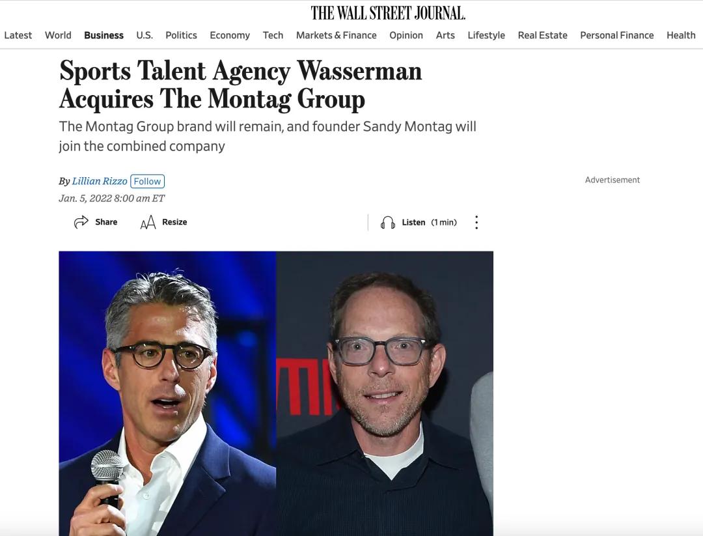The image size is (703, 536).
Task: Open the Real Estate section
Action: click(x=542, y=35)
